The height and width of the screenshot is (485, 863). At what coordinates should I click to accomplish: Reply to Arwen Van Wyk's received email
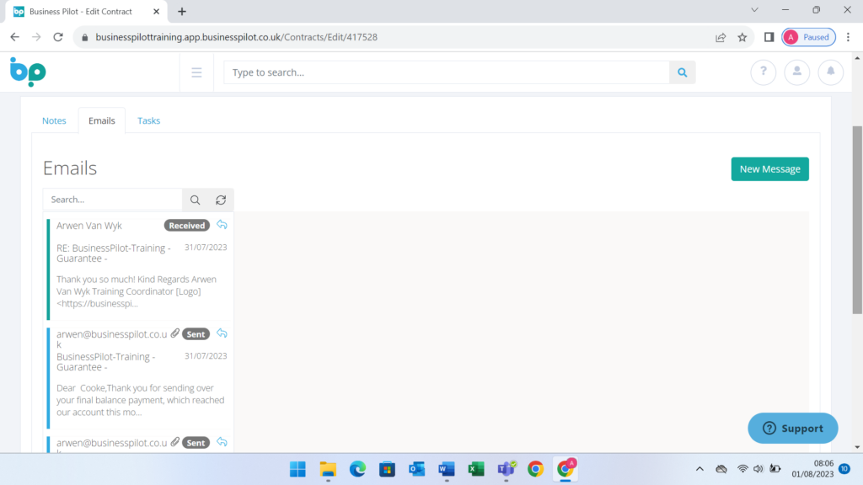222,225
